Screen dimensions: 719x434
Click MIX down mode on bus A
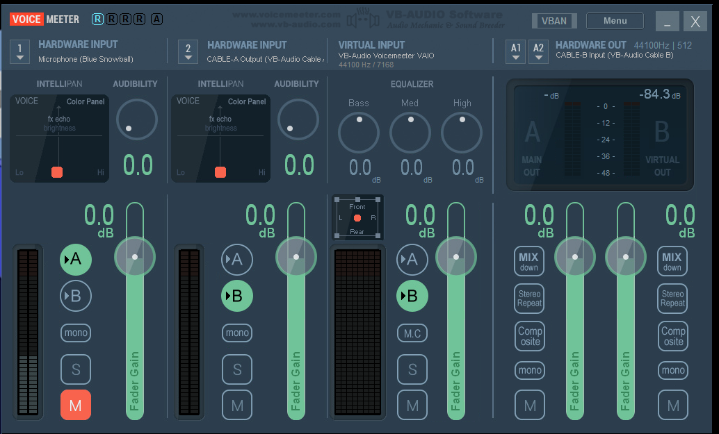(x=529, y=261)
